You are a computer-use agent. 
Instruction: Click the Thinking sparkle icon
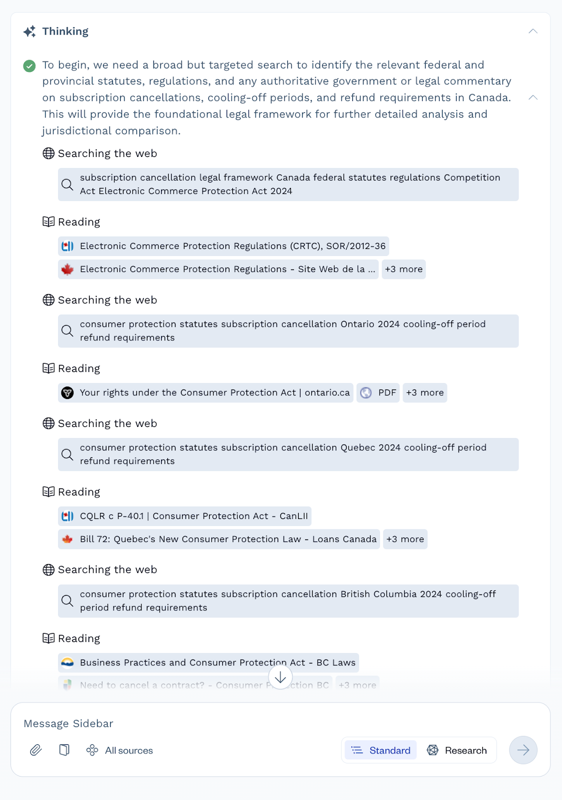coord(29,31)
